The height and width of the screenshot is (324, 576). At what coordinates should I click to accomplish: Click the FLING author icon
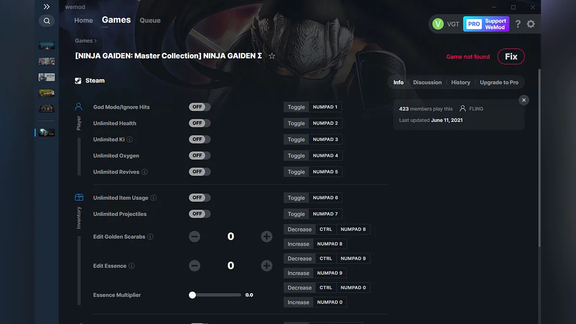[x=463, y=109]
